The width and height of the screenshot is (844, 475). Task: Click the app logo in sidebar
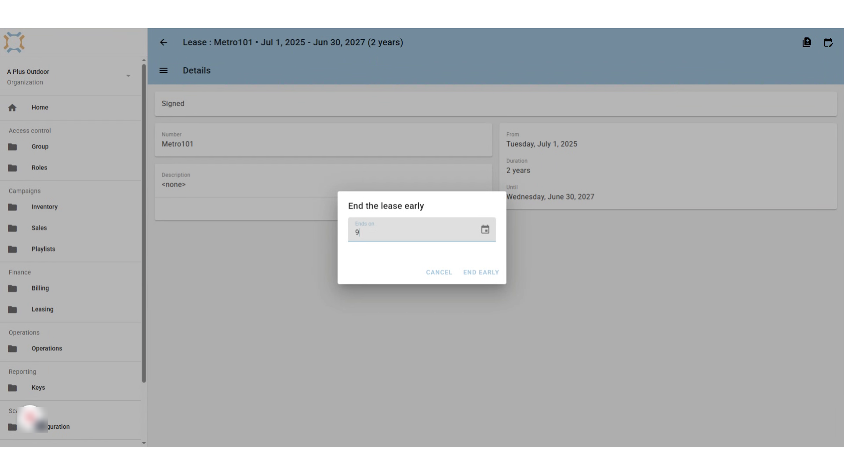click(14, 42)
